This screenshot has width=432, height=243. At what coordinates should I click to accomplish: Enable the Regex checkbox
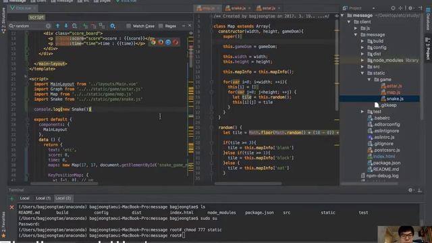click(161, 26)
